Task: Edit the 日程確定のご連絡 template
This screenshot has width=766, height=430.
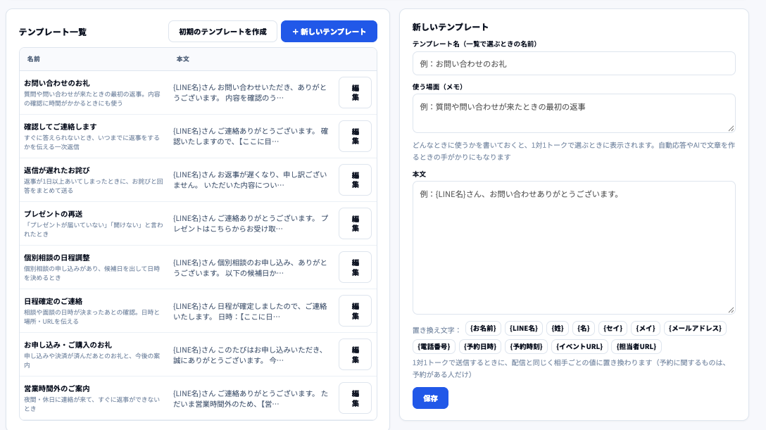Action: point(355,311)
